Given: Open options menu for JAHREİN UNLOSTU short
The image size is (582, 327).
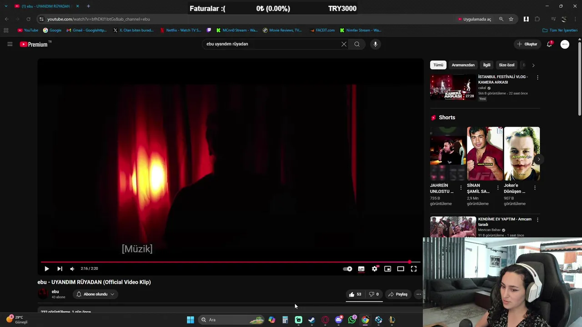Looking at the screenshot, I should click(461, 188).
